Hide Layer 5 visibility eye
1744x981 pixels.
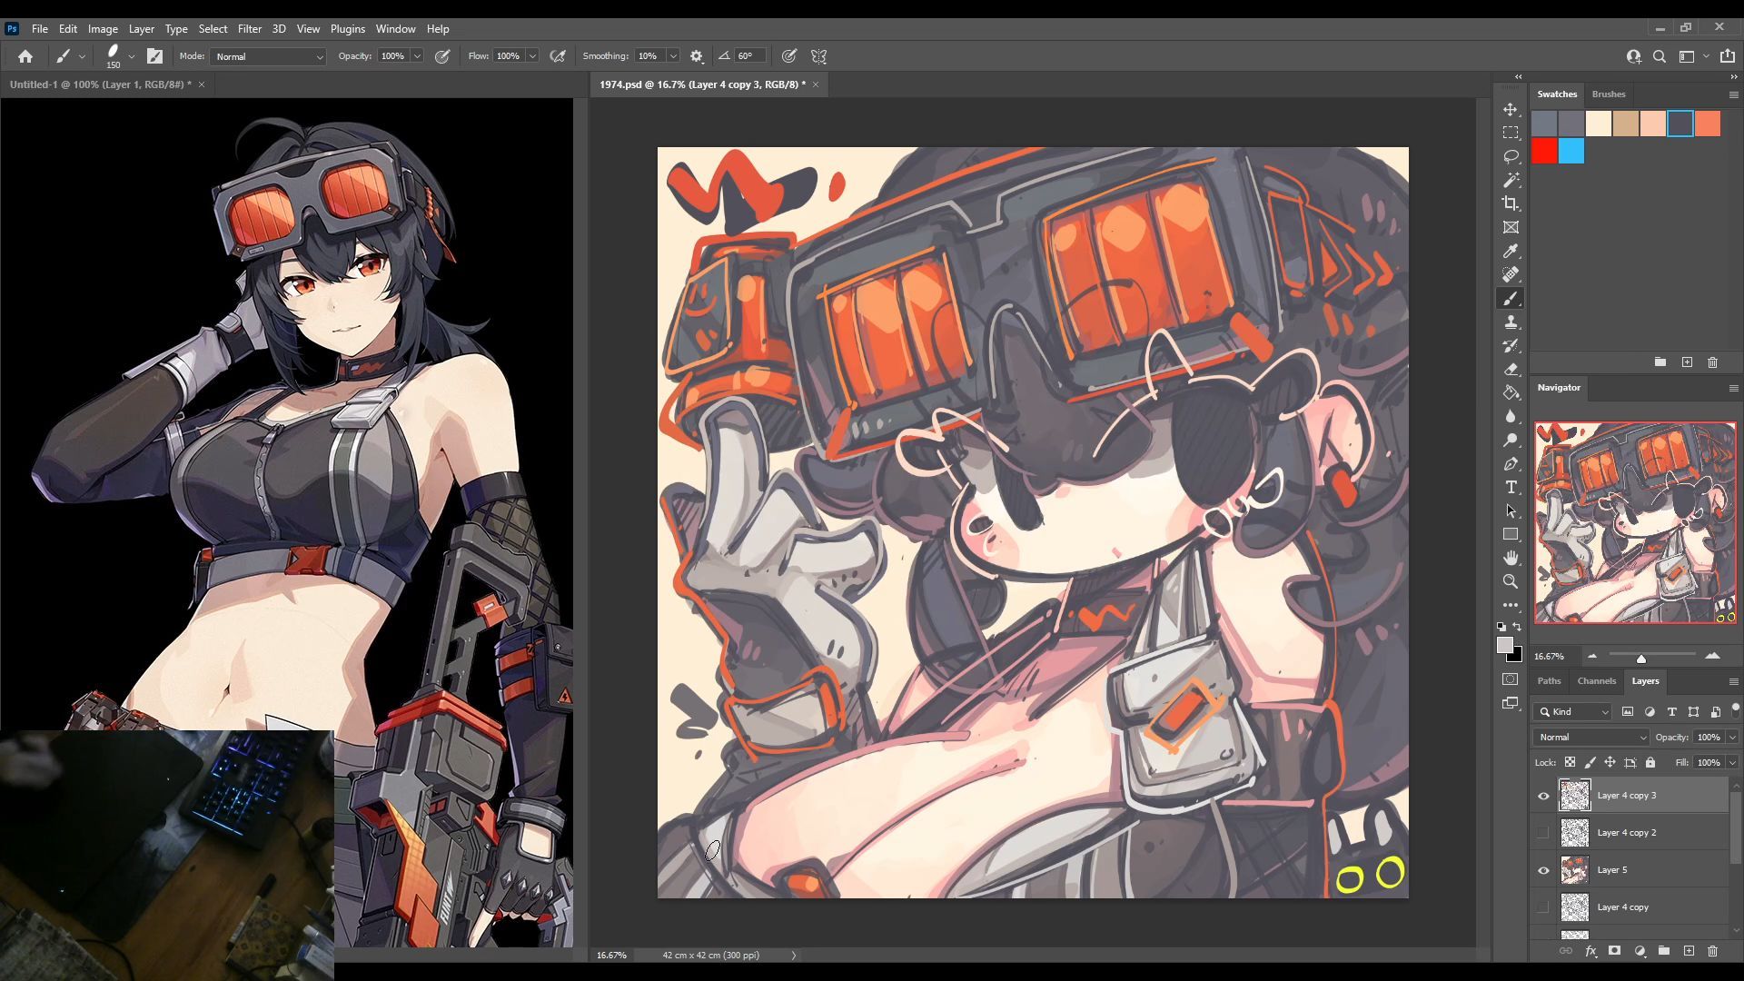(x=1543, y=870)
